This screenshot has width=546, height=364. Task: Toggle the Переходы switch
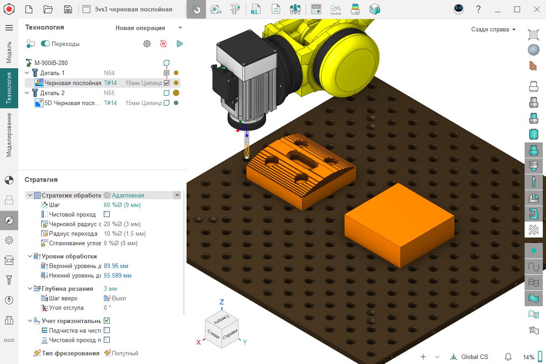(45, 44)
